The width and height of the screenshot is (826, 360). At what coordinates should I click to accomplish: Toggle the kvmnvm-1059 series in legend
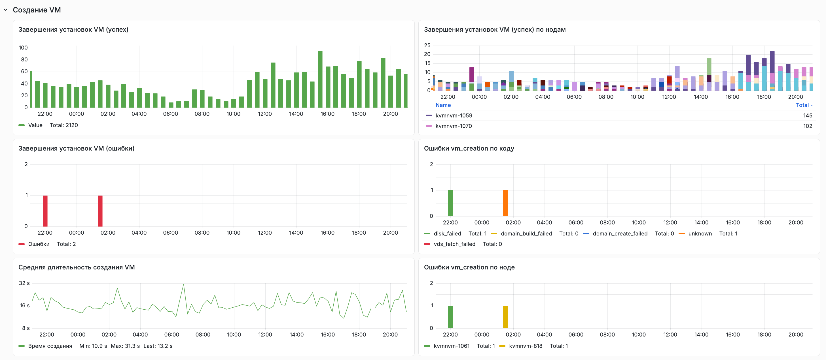[454, 116]
